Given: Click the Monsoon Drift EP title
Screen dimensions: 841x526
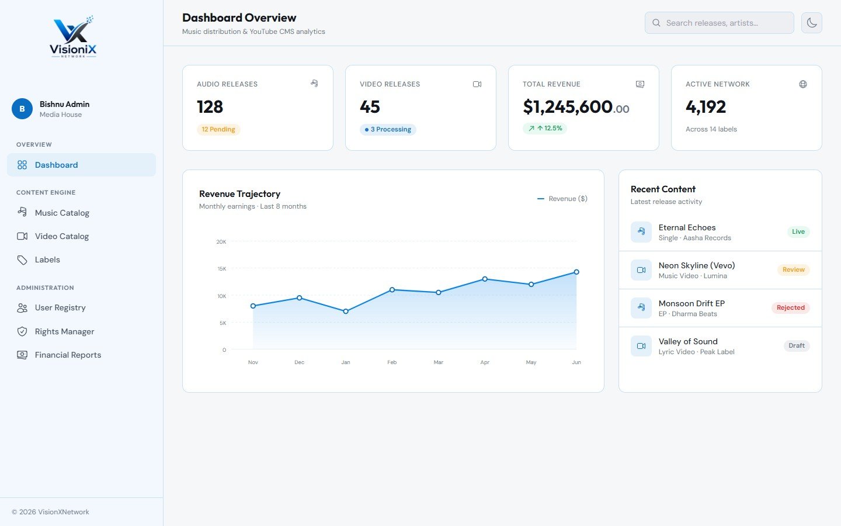Looking at the screenshot, I should pyautogui.click(x=691, y=303).
